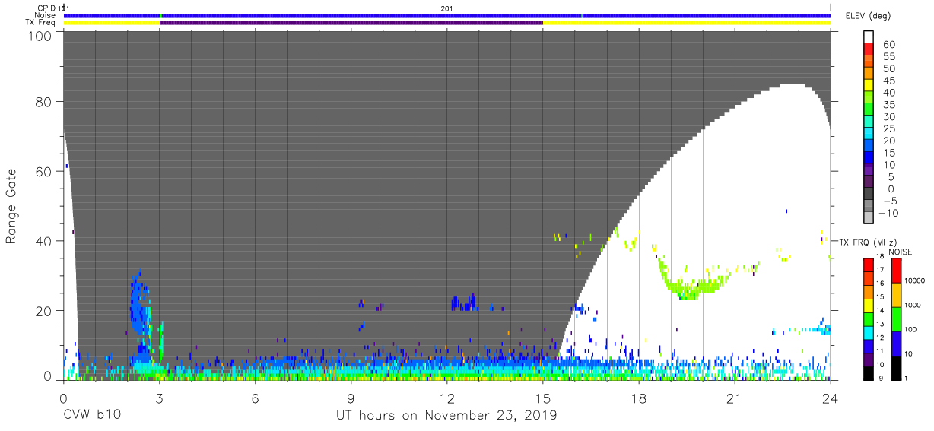934x431 pixels.
Task: Select the yellow 15-14 MHz swatch in TX FRQ colorbar
Action: pos(868,304)
